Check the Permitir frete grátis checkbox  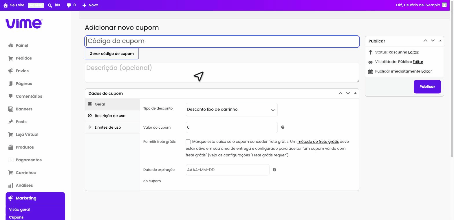188,142
